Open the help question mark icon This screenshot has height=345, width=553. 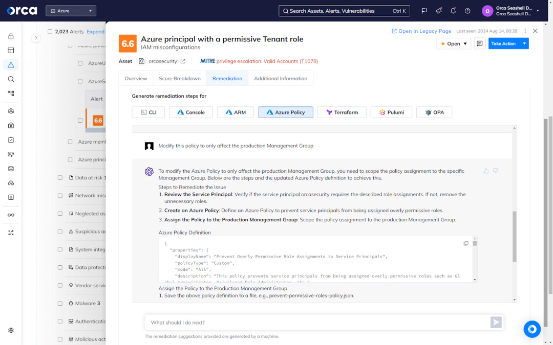click(x=467, y=11)
